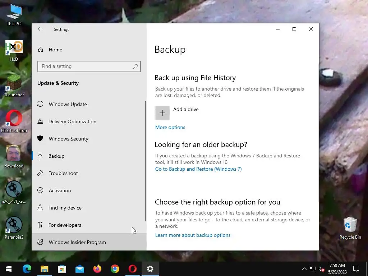Learn more about backup options link

click(193, 235)
